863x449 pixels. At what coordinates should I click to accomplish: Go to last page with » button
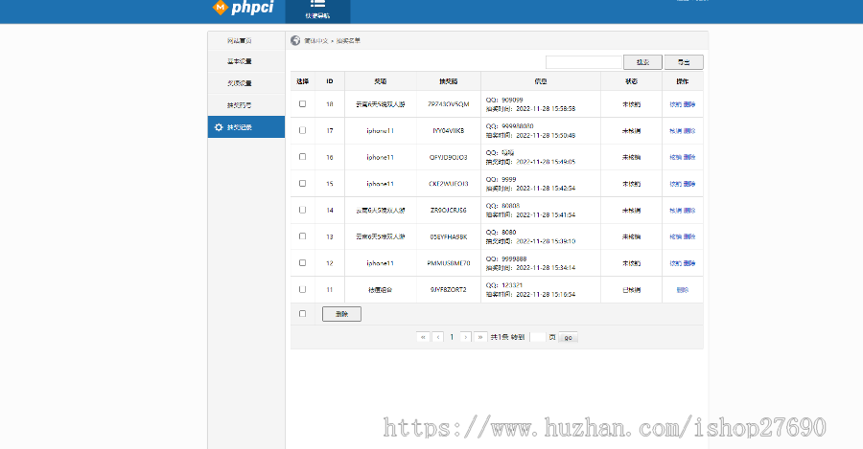[480, 337]
